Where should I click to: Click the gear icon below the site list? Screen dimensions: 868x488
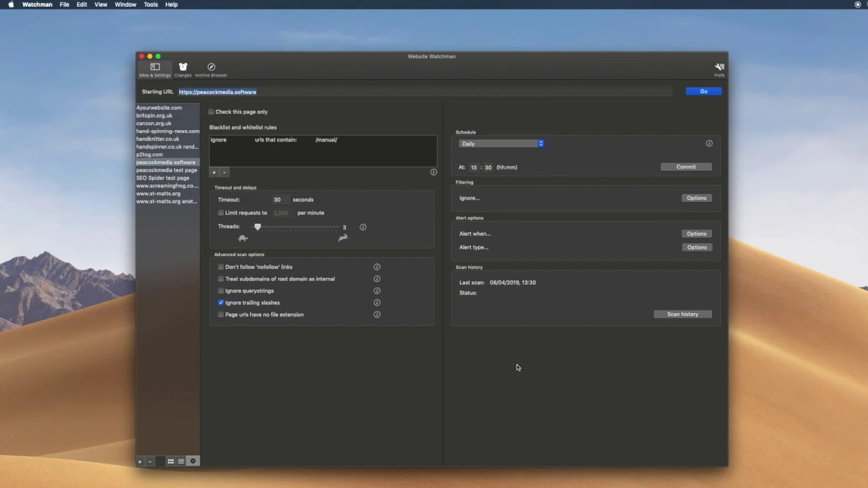coord(193,462)
